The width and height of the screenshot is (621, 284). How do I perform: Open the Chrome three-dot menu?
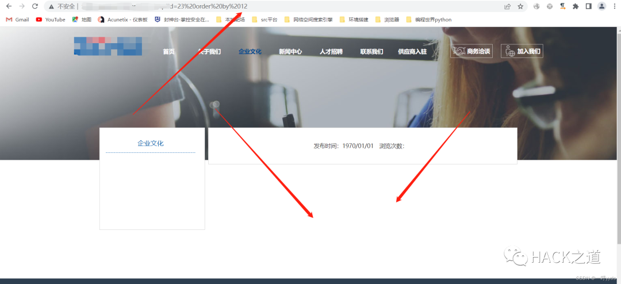pyautogui.click(x=614, y=6)
